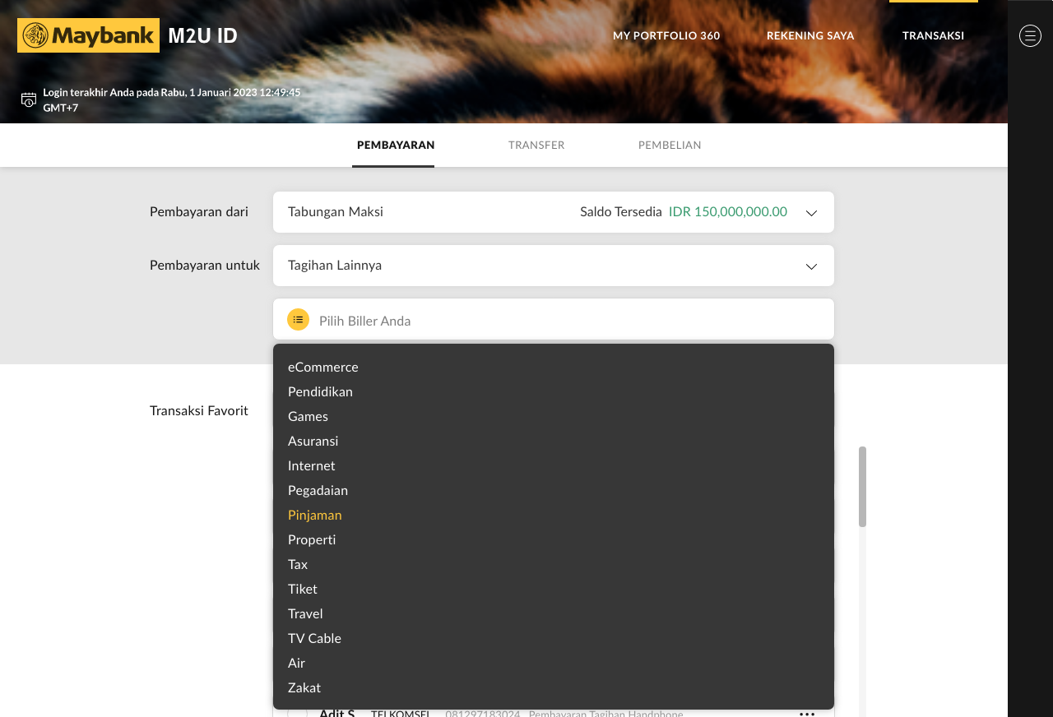
Task: Switch to the Pembelian tab
Action: tap(670, 146)
